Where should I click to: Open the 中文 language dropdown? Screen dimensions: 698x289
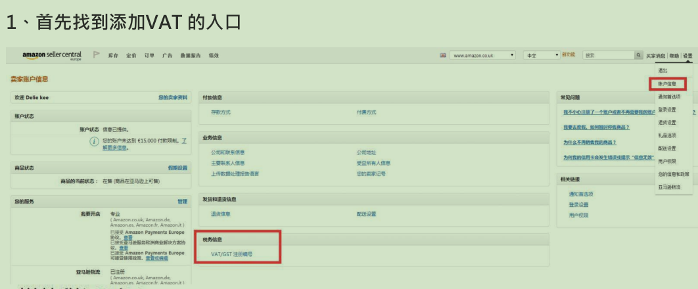542,56
